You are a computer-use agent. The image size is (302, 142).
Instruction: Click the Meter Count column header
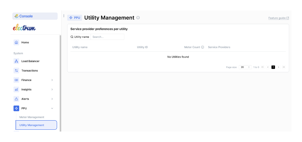192,47
